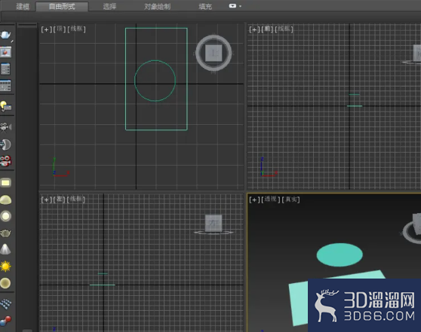The image size is (421, 332).
Task: Click the ViewCube face in top viewport
Action: tap(214, 53)
